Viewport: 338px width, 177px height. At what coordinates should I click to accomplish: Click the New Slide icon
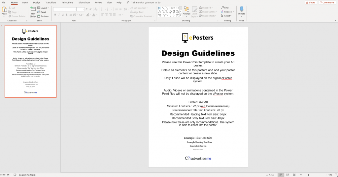33,9
